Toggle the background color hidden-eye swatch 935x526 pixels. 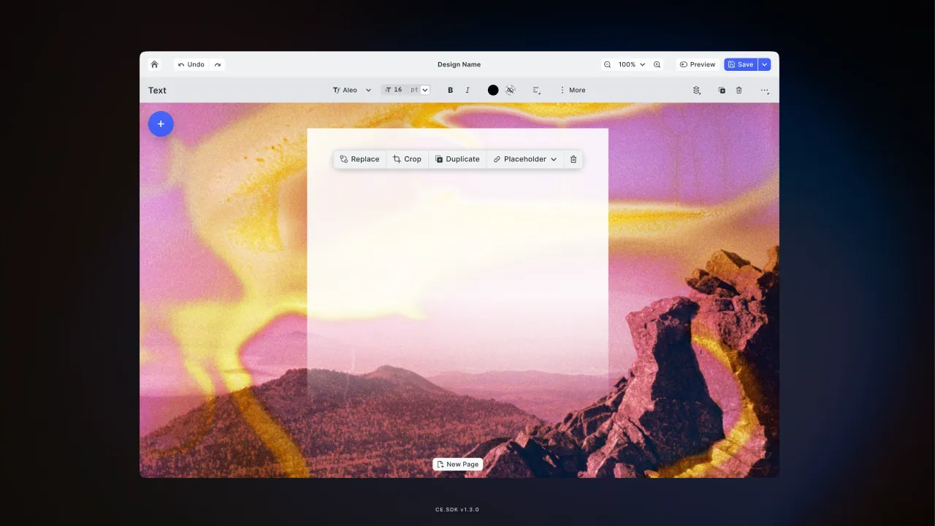(511, 90)
